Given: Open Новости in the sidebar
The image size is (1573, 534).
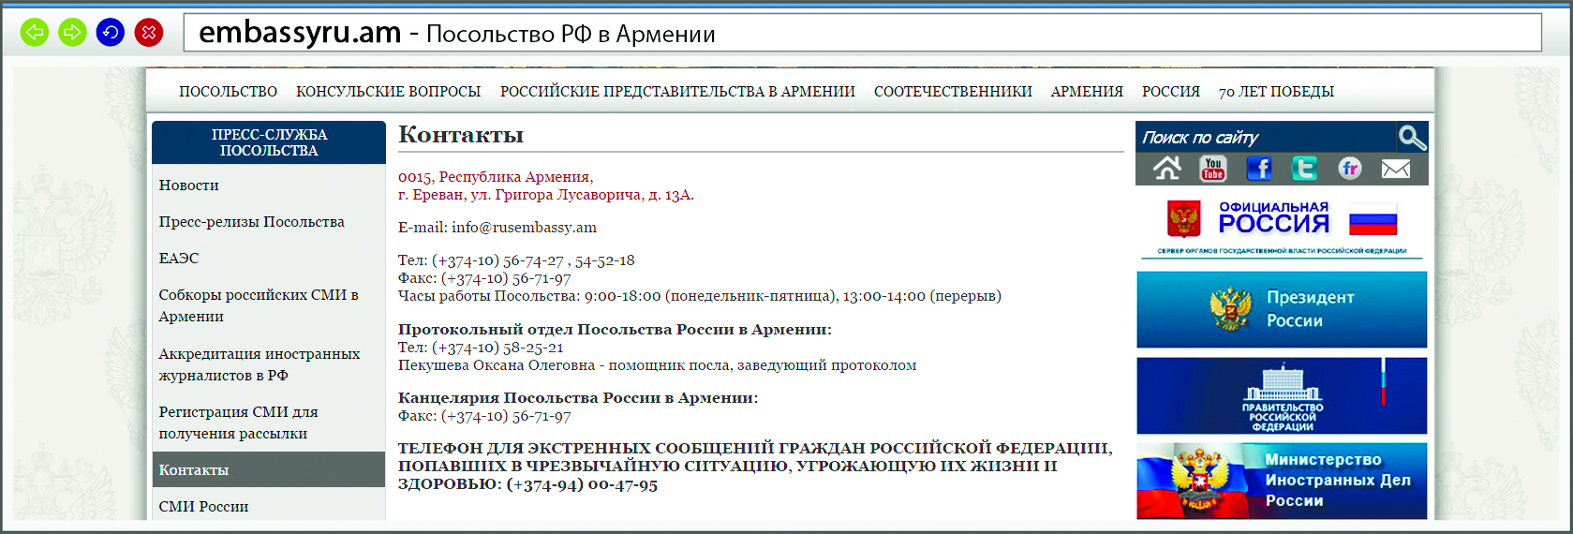Looking at the screenshot, I should pyautogui.click(x=189, y=185).
